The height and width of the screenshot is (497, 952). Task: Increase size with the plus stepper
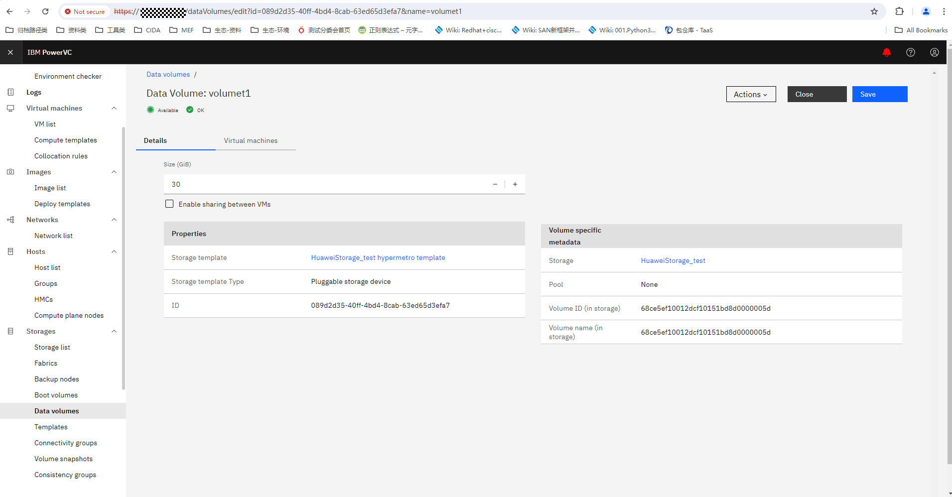point(515,184)
